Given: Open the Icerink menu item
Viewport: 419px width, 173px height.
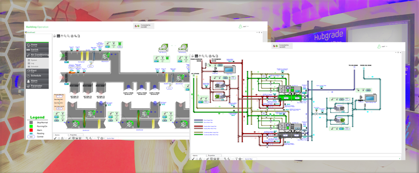Looking at the screenshot, I should click(37, 50).
